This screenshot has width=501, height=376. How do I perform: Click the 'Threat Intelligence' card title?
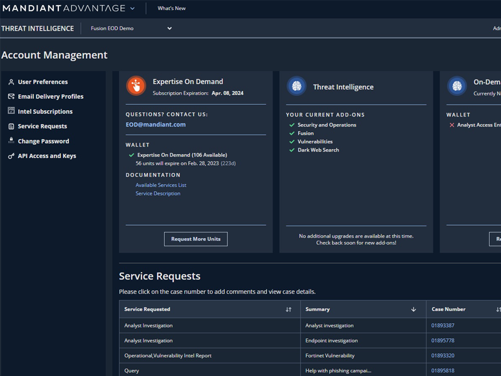343,87
